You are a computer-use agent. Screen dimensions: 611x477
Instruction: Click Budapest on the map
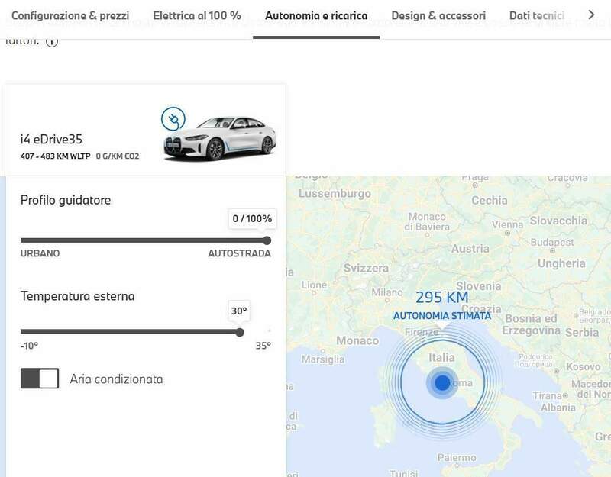click(x=552, y=243)
